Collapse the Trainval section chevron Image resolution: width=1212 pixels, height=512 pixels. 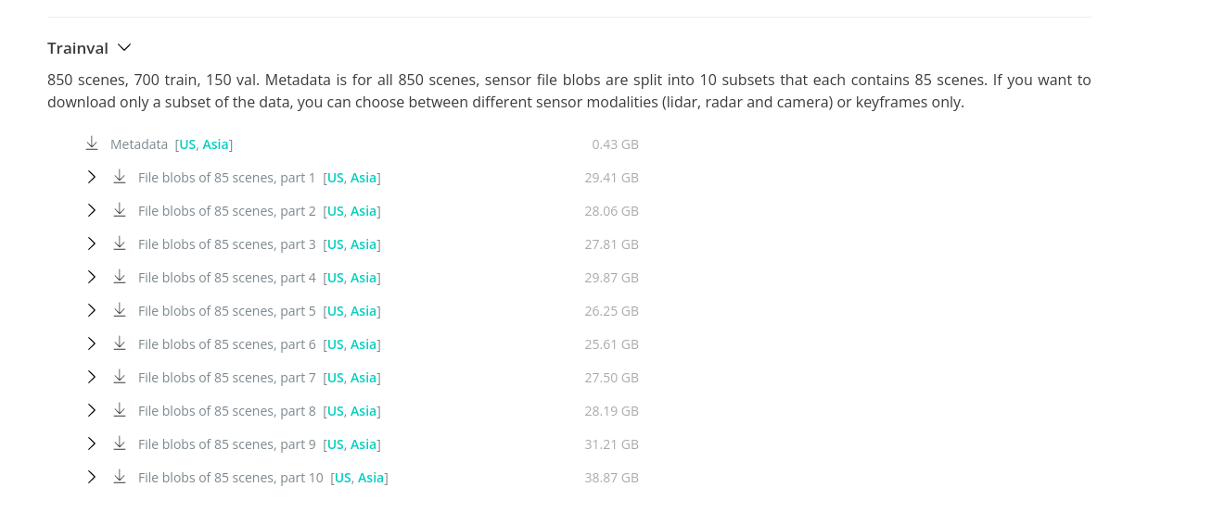pos(124,47)
